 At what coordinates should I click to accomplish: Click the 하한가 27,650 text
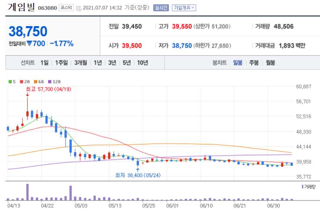coord(212,45)
